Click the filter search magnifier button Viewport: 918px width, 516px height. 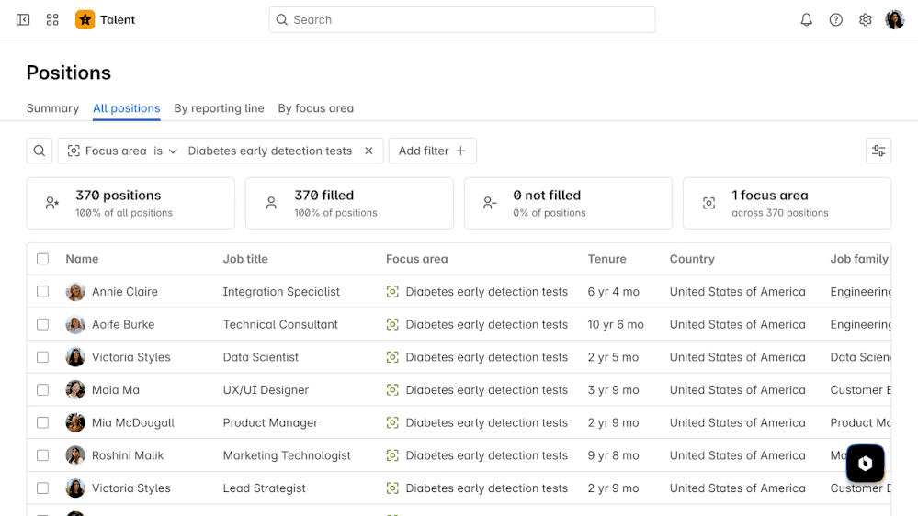[x=40, y=151]
